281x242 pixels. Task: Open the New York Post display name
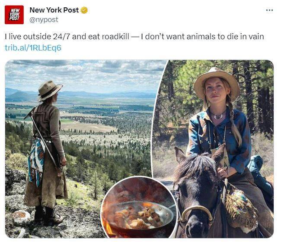click(54, 10)
